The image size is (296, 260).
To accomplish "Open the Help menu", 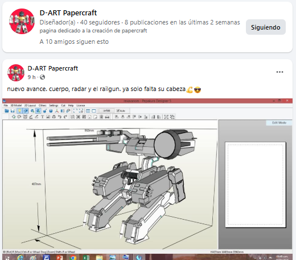I will coord(71,105).
